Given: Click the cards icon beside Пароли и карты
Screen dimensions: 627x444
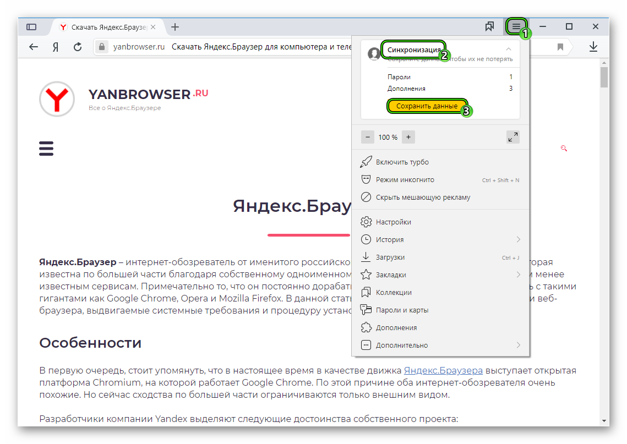Looking at the screenshot, I should [x=366, y=310].
